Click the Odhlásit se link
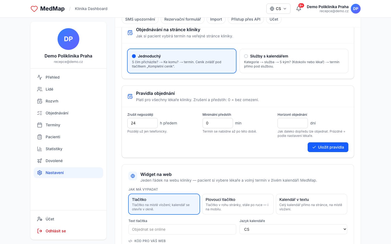Viewport: 391px width, 244px height. tap(68, 231)
